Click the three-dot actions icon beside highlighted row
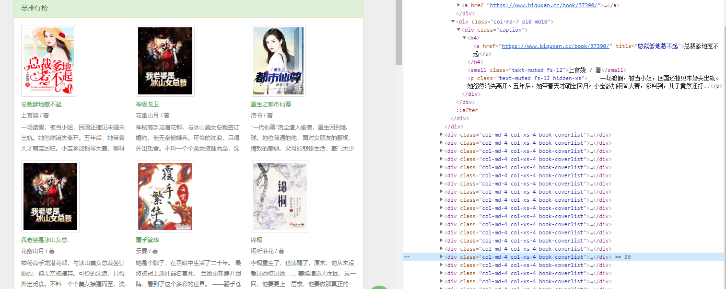The width and height of the screenshot is (726, 289). 407,257
